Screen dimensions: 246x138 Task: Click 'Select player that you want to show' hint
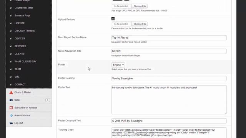131,69
